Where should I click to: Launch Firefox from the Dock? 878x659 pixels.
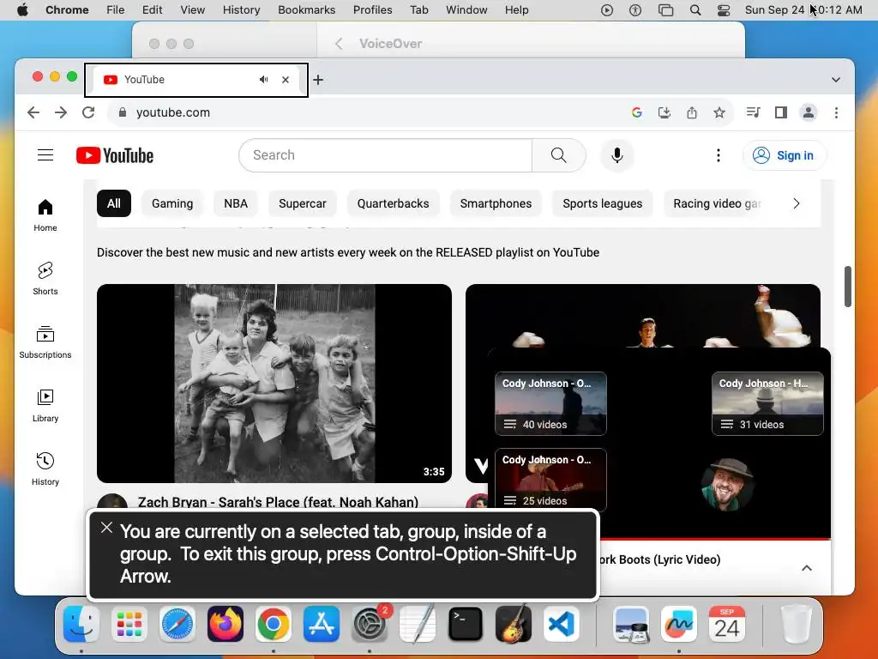point(226,624)
